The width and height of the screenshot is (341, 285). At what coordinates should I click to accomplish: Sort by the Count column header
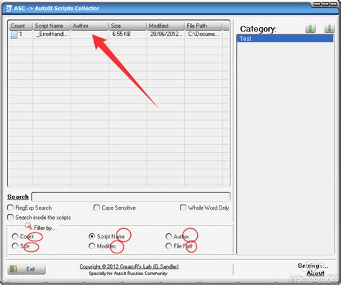[x=21, y=26]
